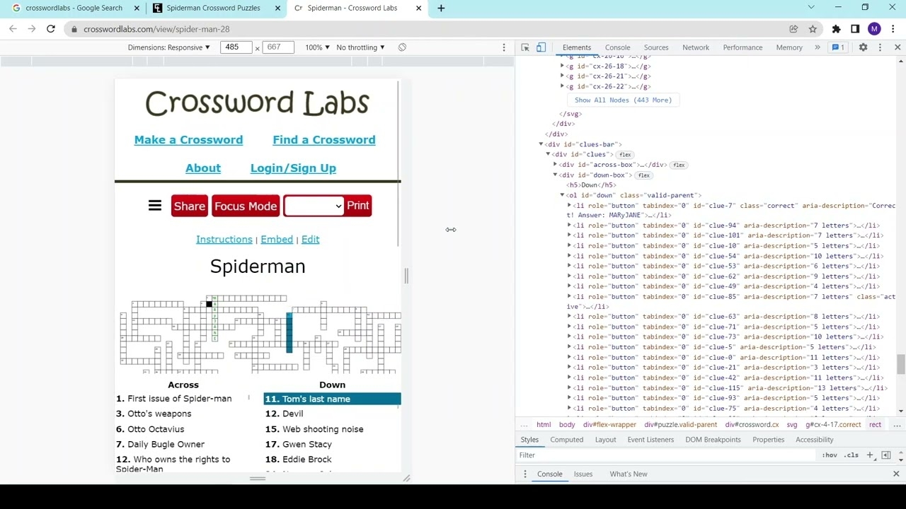Open DevTools settings gear
This screenshot has width=906, height=509.
pos(863,47)
